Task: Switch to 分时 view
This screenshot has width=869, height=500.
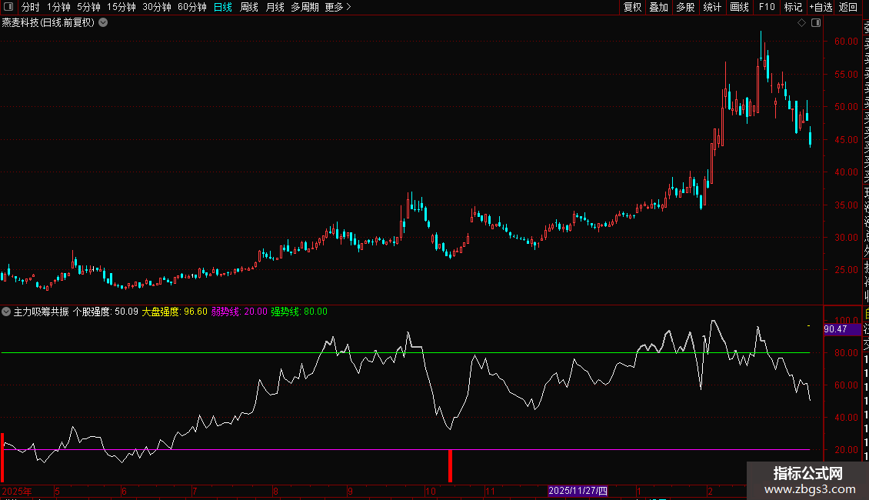Action: tap(31, 7)
